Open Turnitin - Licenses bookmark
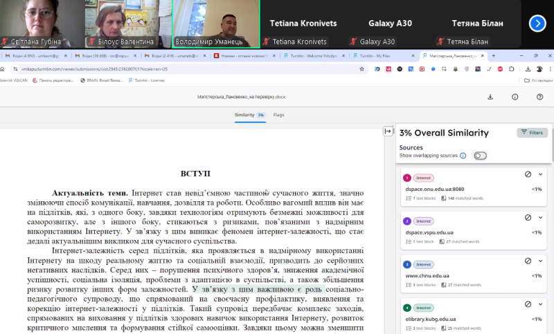The height and width of the screenshot is (334, 554). (147, 80)
